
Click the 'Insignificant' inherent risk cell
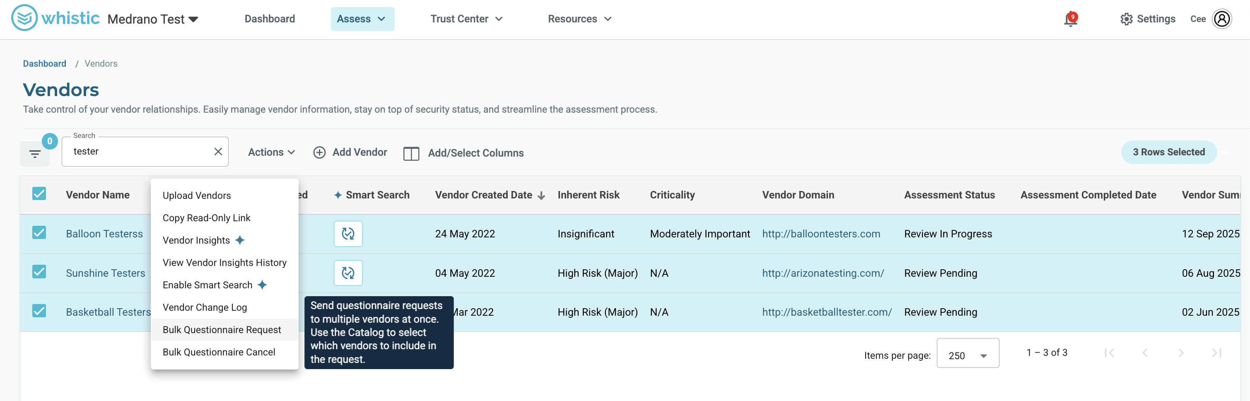586,234
